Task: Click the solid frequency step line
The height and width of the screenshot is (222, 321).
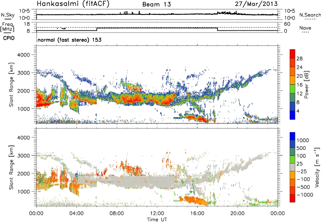Action: [157, 28]
